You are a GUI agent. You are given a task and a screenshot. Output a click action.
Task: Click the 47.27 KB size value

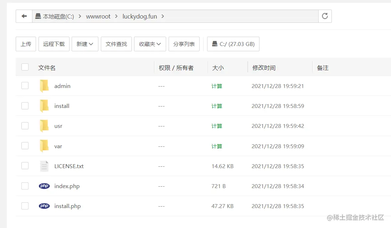[222, 206]
